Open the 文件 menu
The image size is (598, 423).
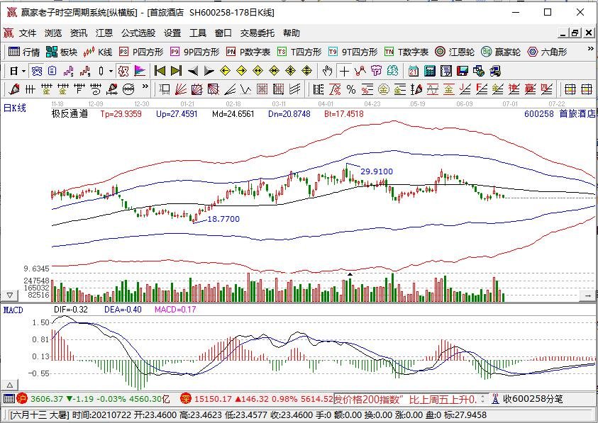pos(28,33)
